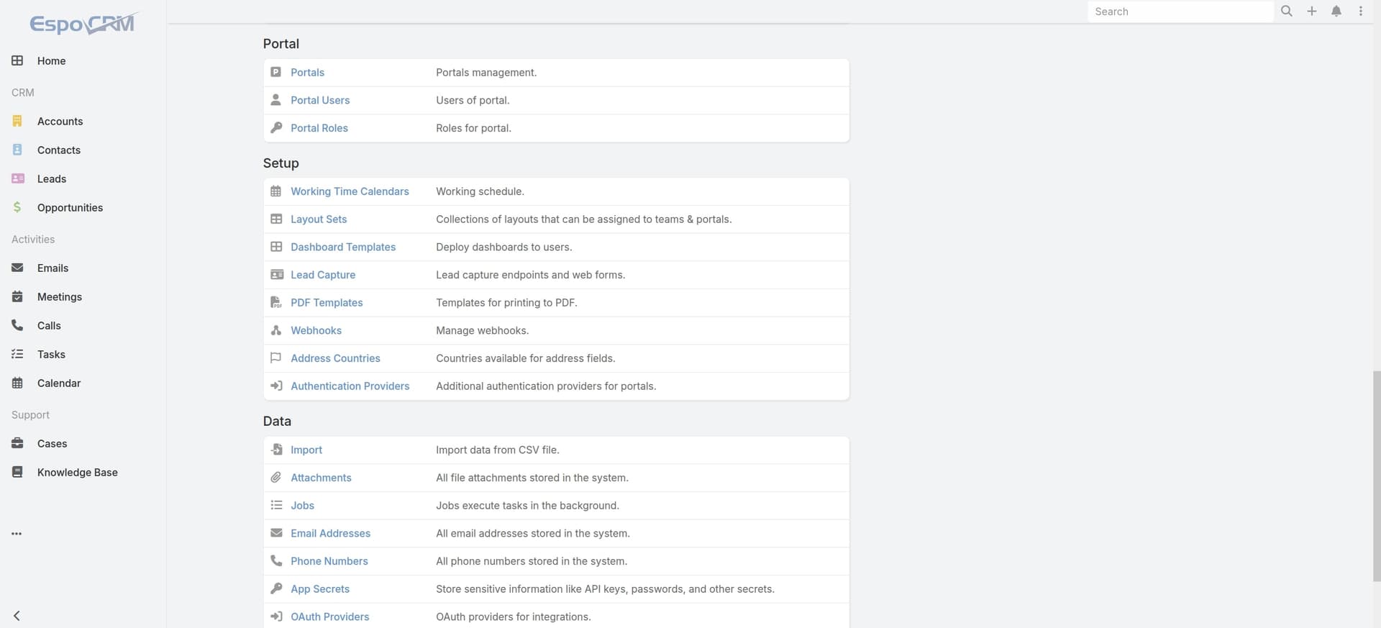Click the EspoCRM logo
The width and height of the screenshot is (1381, 628).
coord(83,24)
